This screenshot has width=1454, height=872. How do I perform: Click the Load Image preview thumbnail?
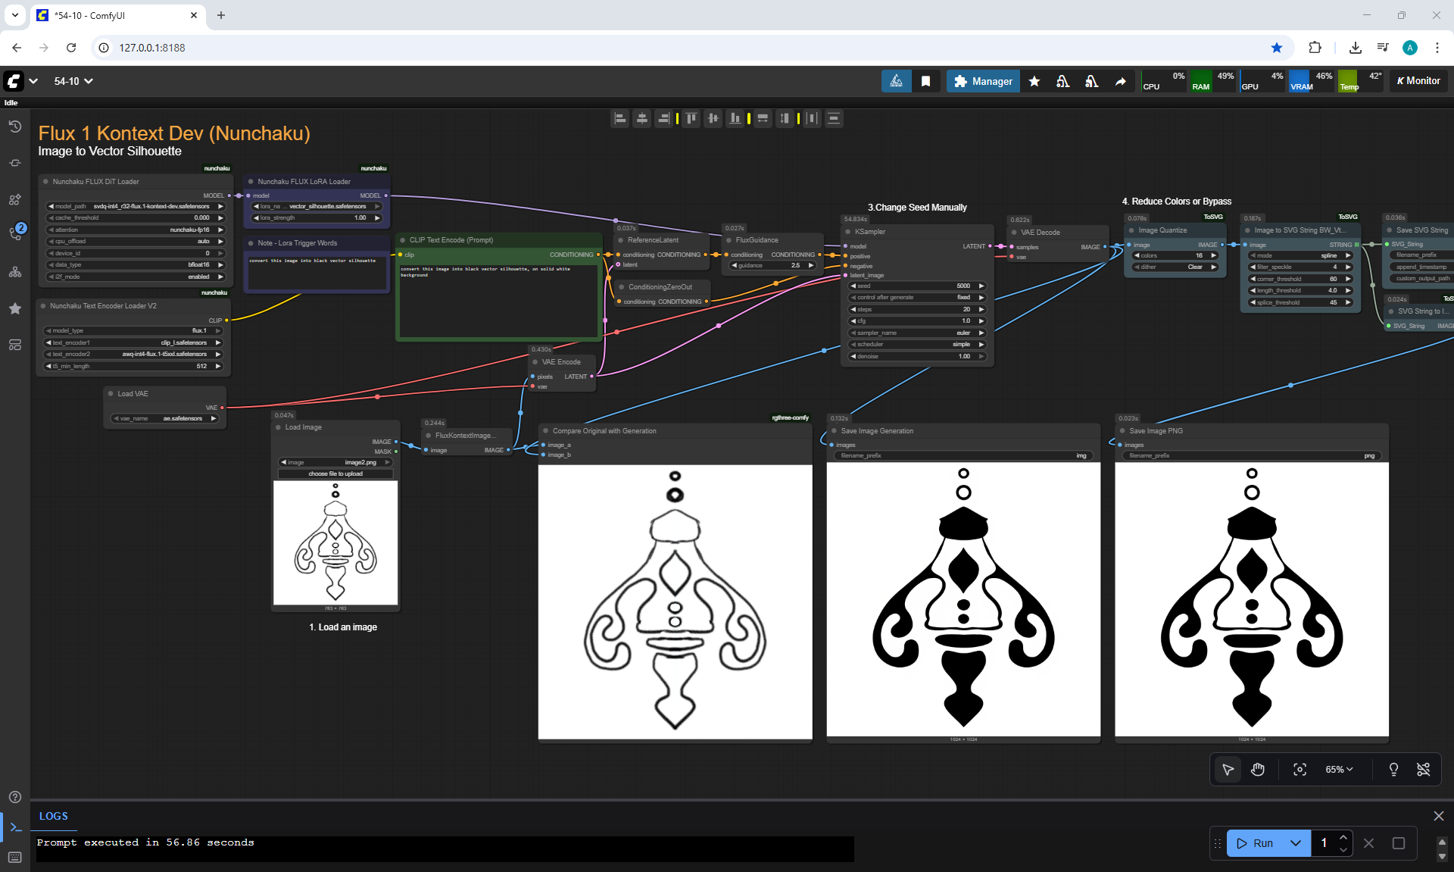pos(335,542)
